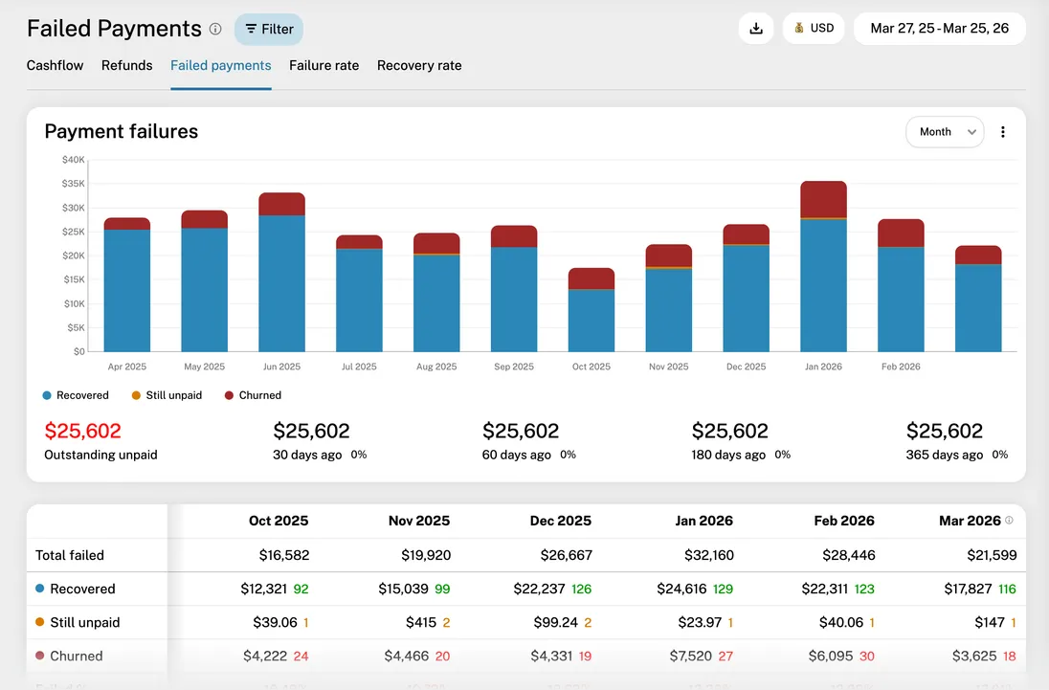Click the orange dot beside Still unpaid row
1049x690 pixels.
(39, 622)
